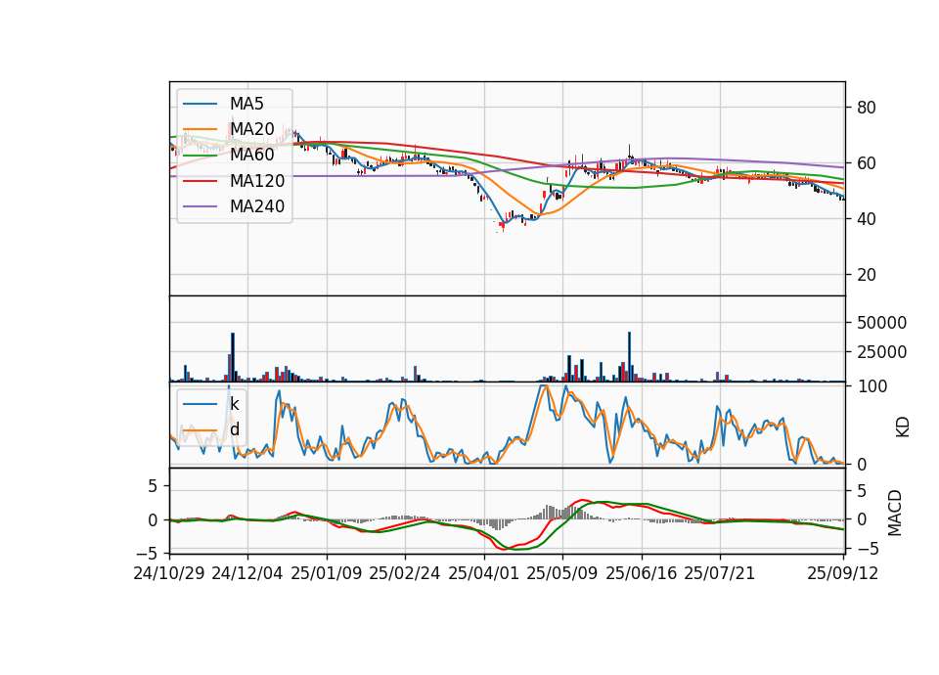
Task: Select the MA240 legend entry
Action: [x=234, y=206]
